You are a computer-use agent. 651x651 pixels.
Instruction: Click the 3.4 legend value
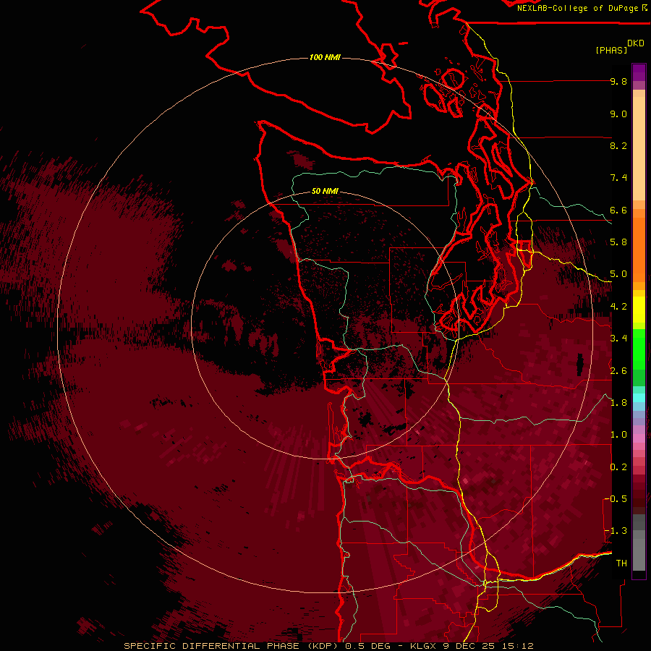(618, 339)
